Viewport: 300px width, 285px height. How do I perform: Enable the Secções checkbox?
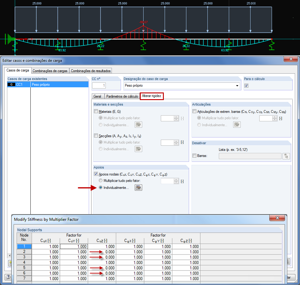[96, 136]
